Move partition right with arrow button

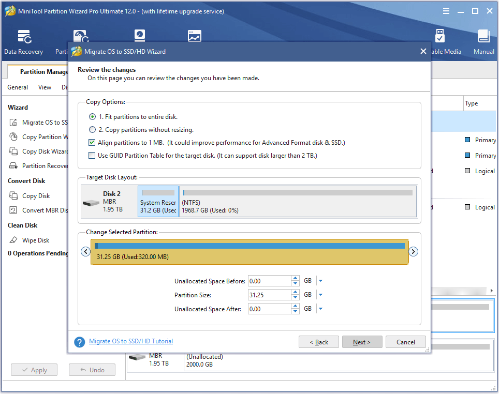pos(413,251)
